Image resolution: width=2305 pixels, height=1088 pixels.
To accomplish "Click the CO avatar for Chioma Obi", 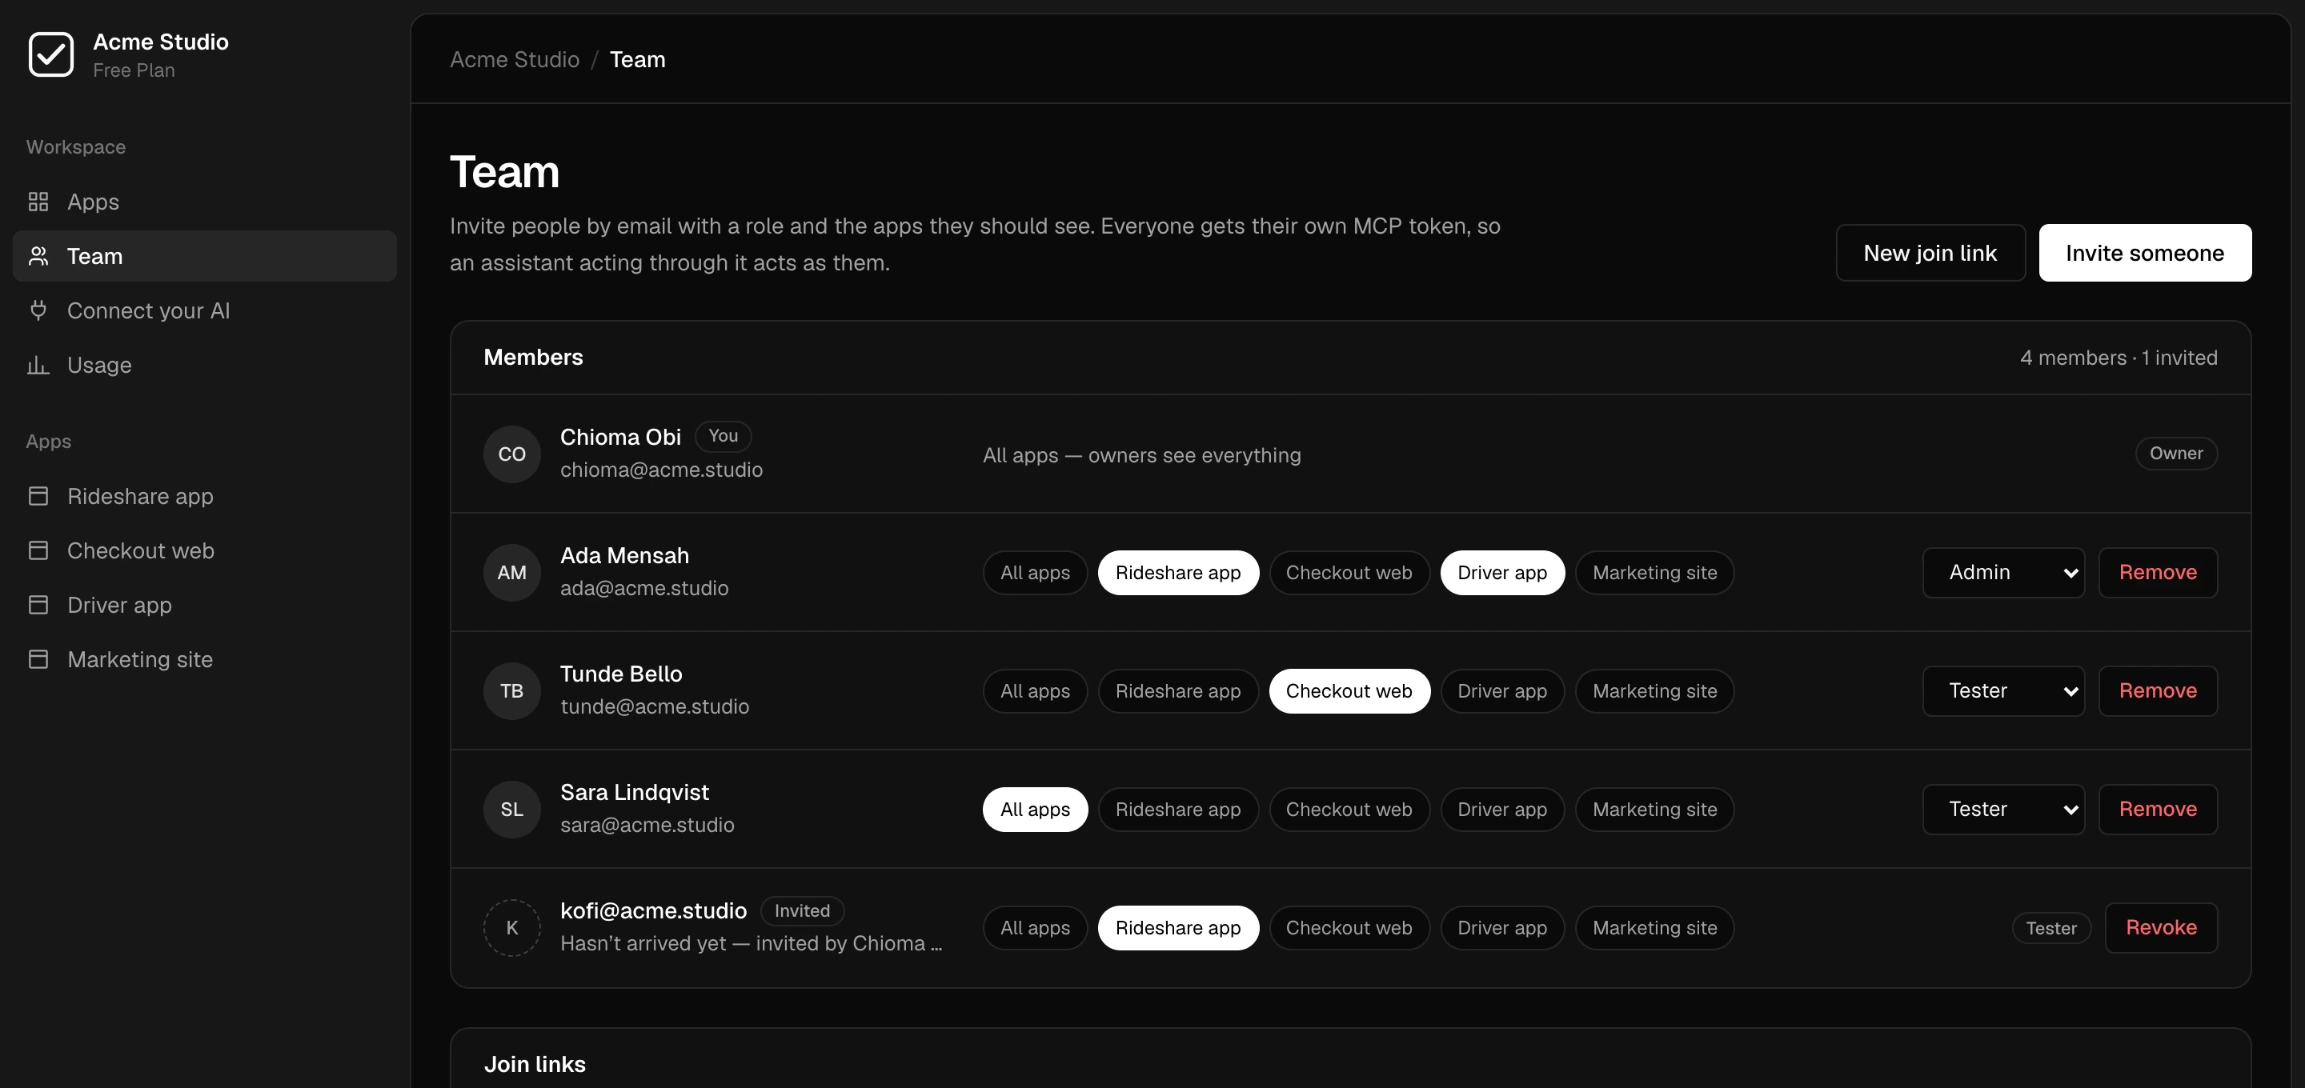I will 512,454.
